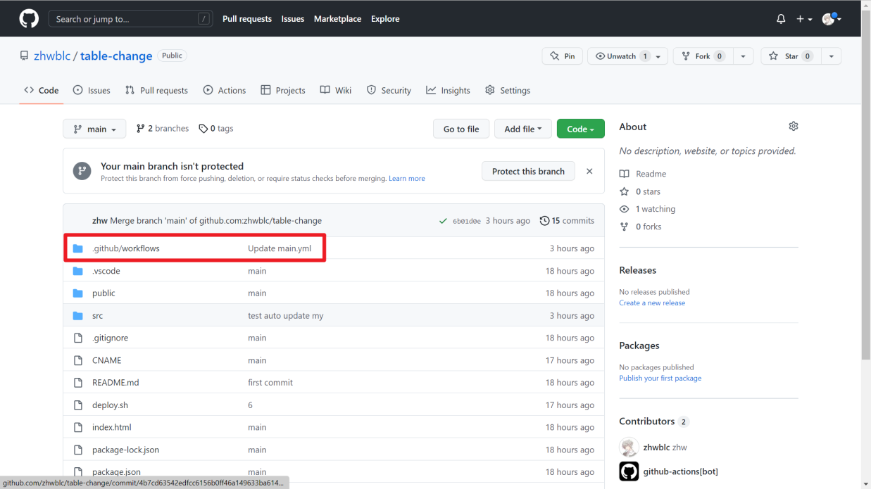This screenshot has height=489, width=871.
Task: Pin this repository
Action: coord(562,56)
